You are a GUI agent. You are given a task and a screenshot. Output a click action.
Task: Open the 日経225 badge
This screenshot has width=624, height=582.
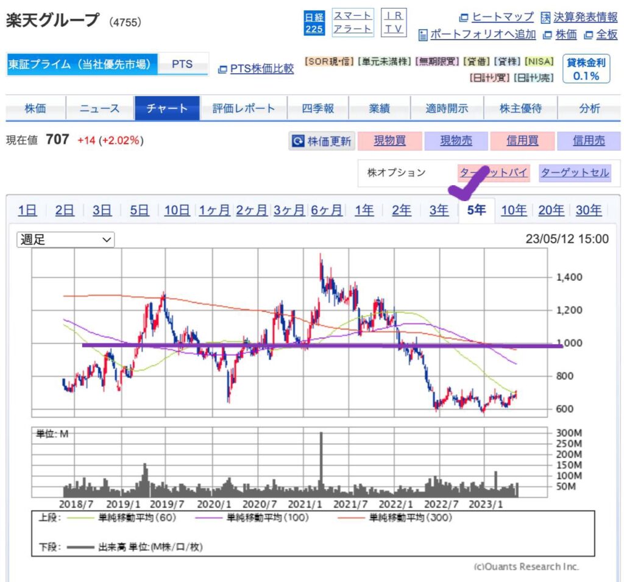[314, 23]
